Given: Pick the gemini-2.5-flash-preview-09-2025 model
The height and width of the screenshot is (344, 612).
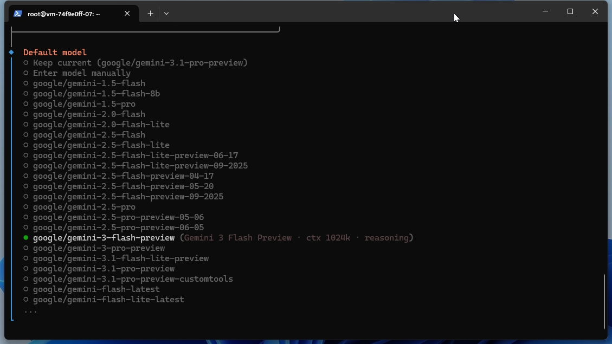Looking at the screenshot, I should coord(128,196).
